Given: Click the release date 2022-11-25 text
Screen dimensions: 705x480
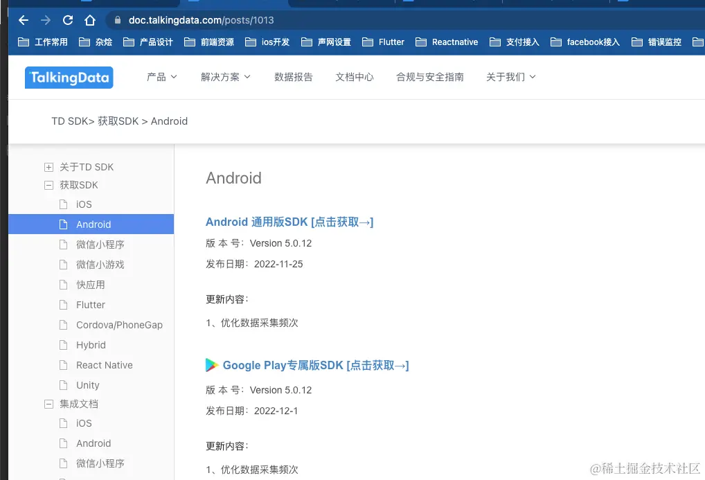Looking at the screenshot, I should [278, 264].
